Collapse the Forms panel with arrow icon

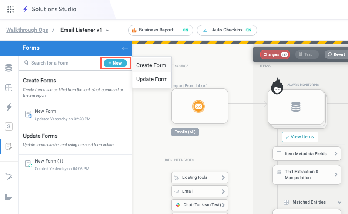pos(124,48)
